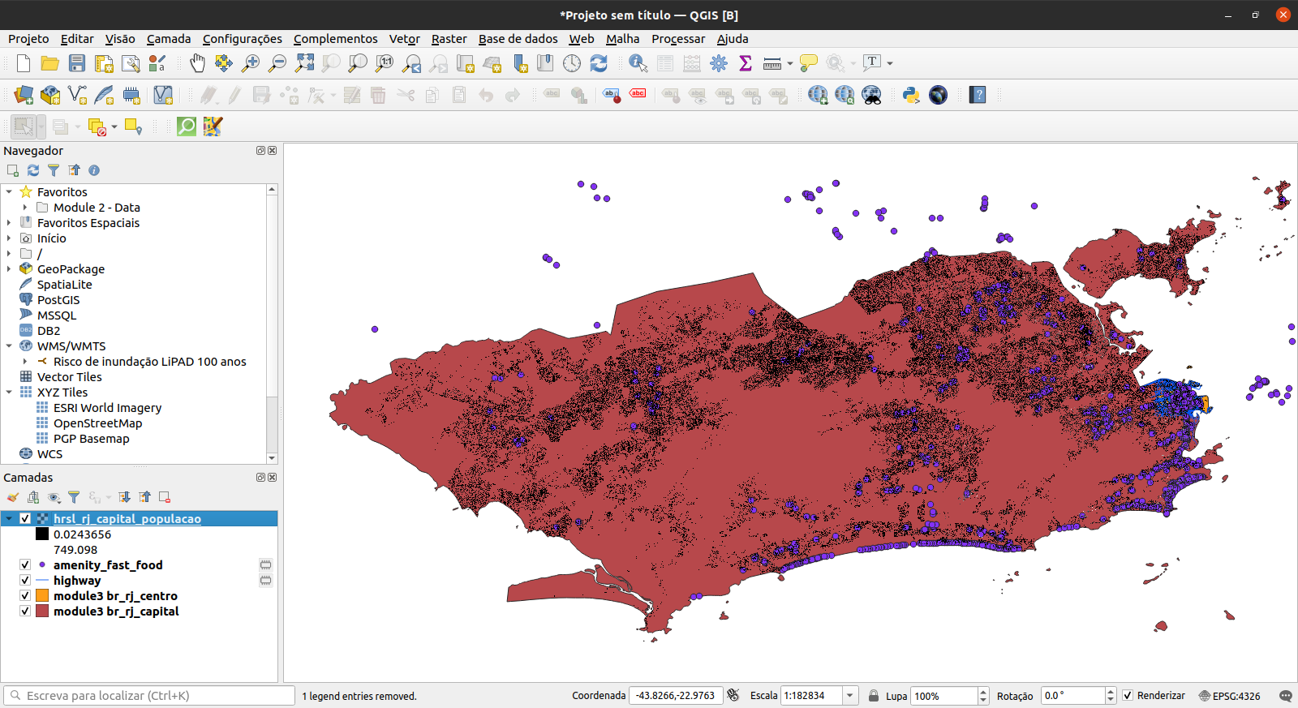Click the Refresh map icon
The image size is (1298, 708).
(599, 63)
